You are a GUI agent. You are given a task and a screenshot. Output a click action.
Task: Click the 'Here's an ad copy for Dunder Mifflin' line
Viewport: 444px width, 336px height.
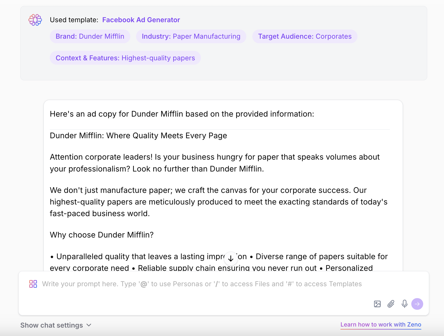pyautogui.click(x=182, y=114)
